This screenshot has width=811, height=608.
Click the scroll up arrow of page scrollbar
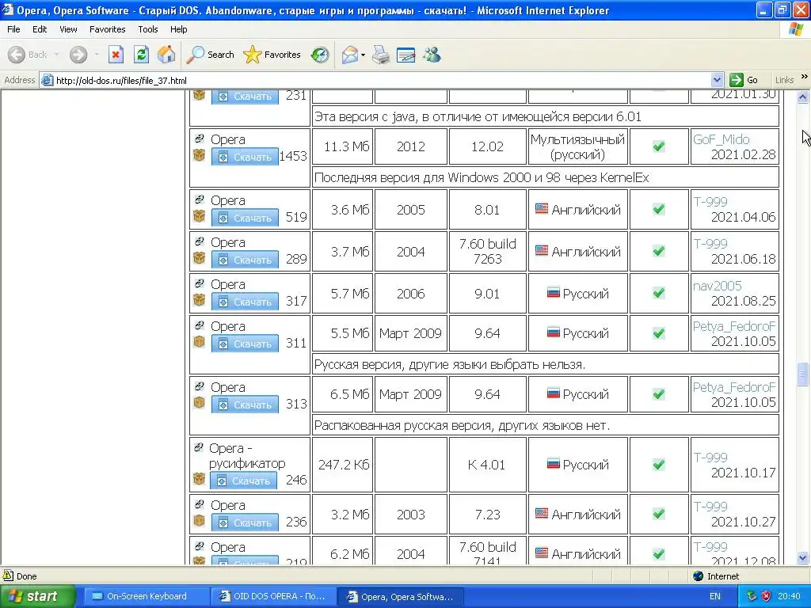803,97
